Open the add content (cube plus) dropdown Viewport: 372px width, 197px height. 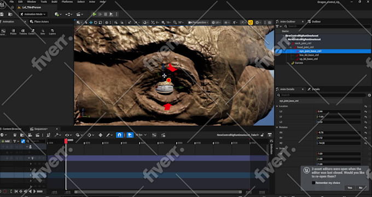pyautogui.click(x=58, y=14)
